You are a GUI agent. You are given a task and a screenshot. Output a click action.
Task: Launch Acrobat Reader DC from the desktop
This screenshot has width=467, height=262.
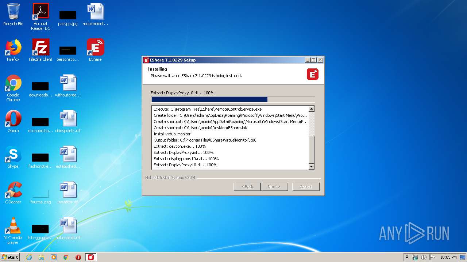coord(40,17)
